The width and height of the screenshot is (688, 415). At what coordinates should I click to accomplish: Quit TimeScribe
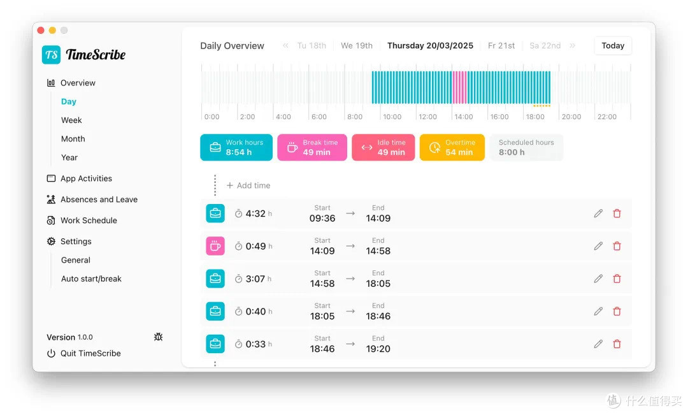click(84, 354)
